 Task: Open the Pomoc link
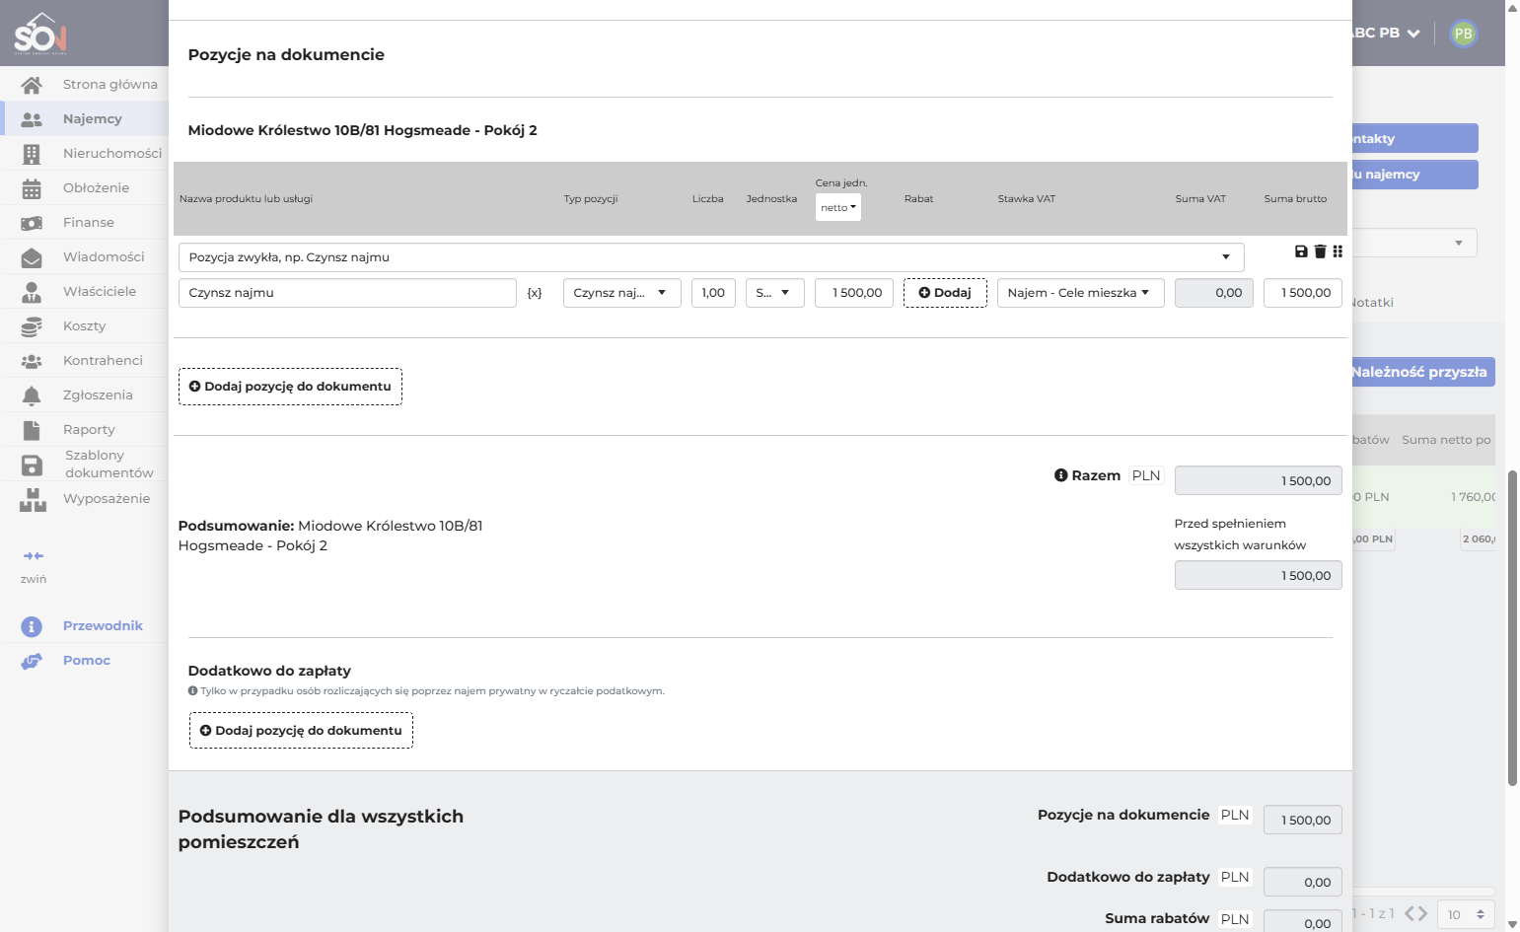[87, 661]
